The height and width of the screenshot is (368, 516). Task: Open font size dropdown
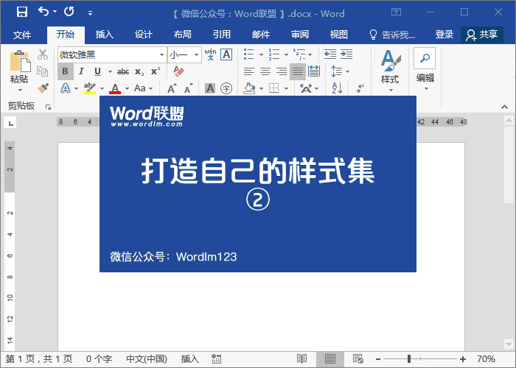point(196,55)
